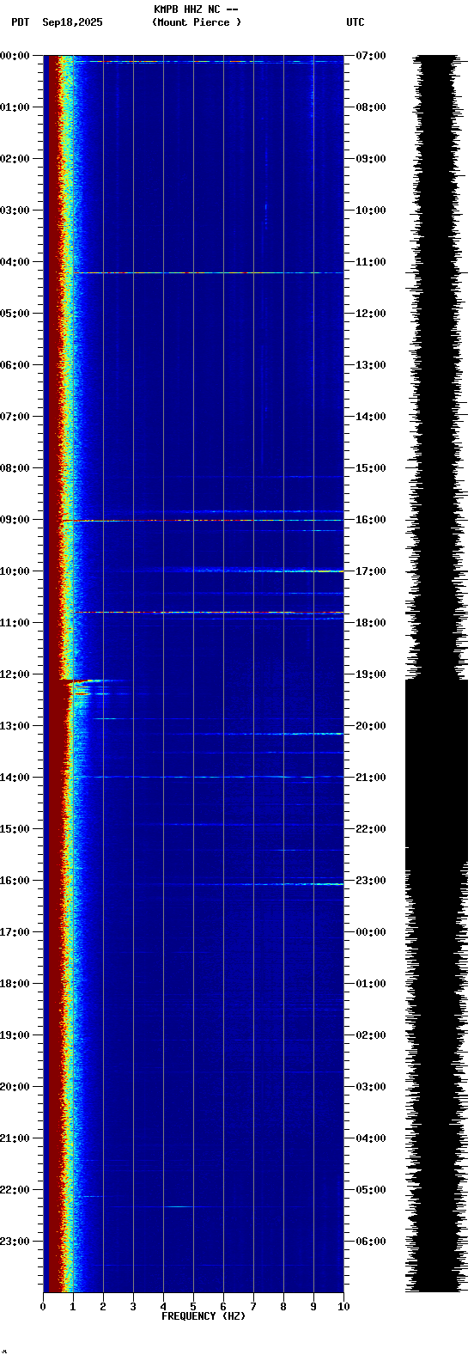Click the '0' tick on the frequency axis
Image resolution: width=474 pixels, height=1361 pixels.
coord(43,1307)
